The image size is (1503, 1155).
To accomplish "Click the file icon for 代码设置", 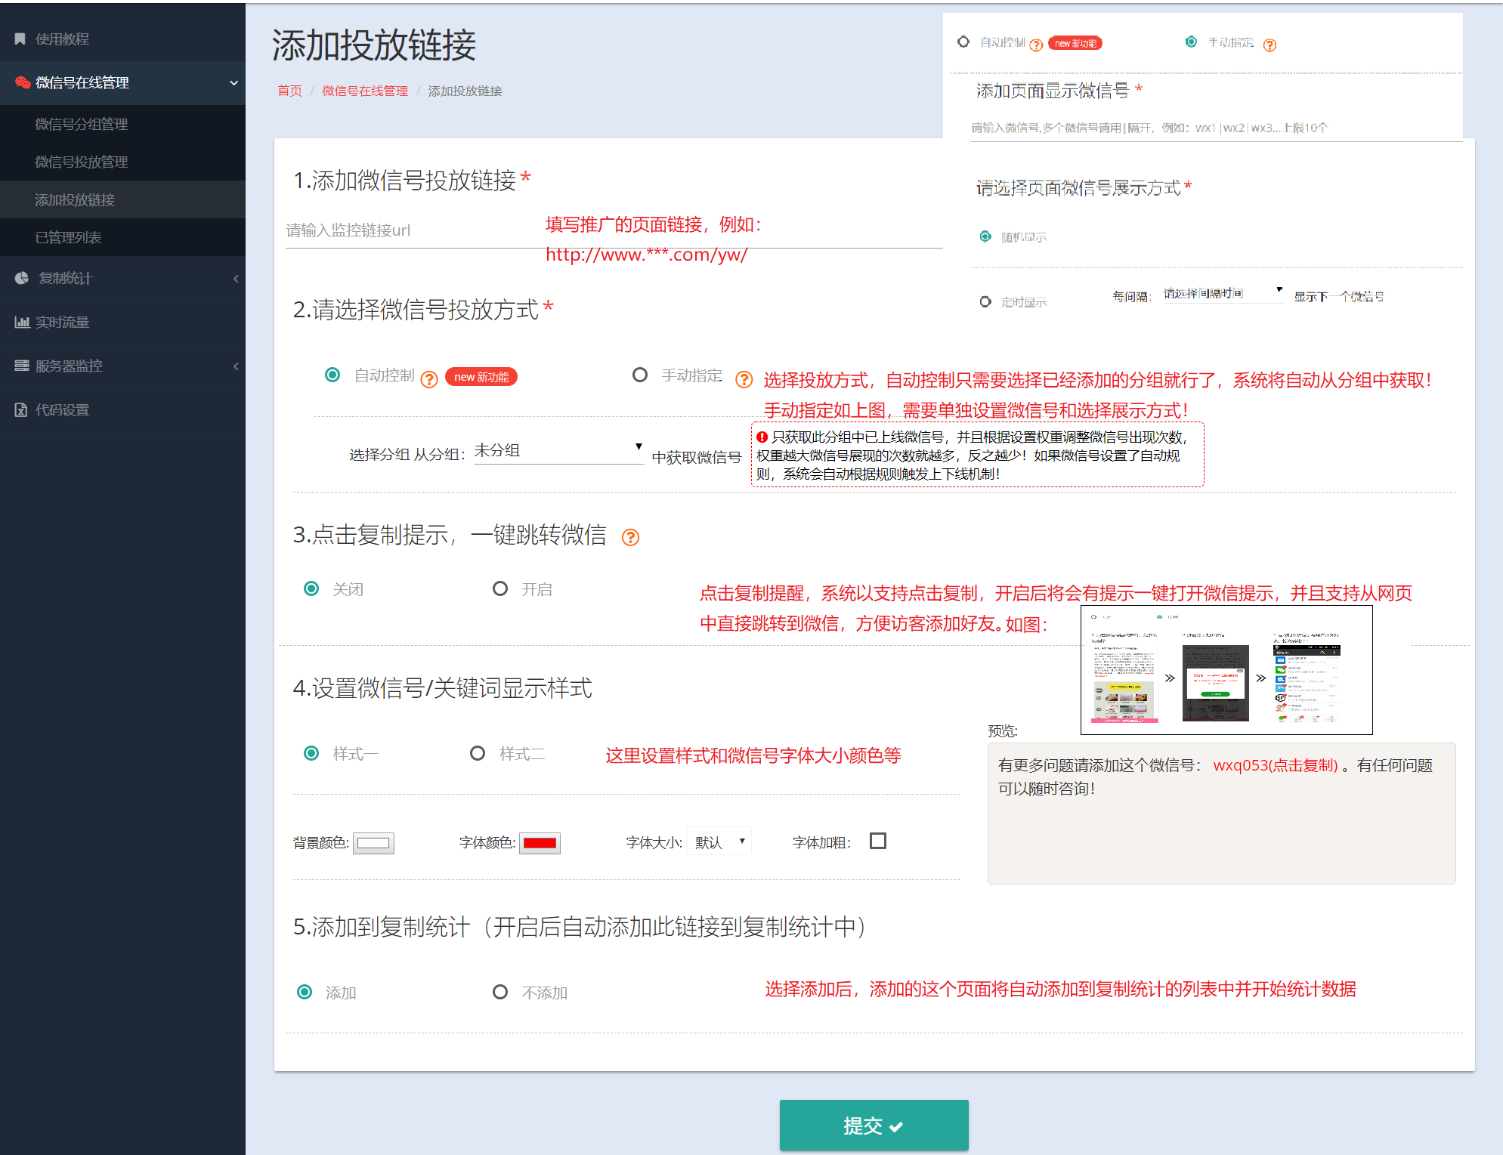I will tap(21, 409).
